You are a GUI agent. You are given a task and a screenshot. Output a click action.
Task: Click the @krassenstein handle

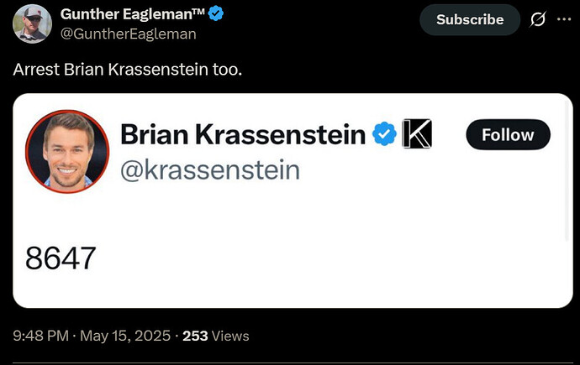pyautogui.click(x=210, y=170)
